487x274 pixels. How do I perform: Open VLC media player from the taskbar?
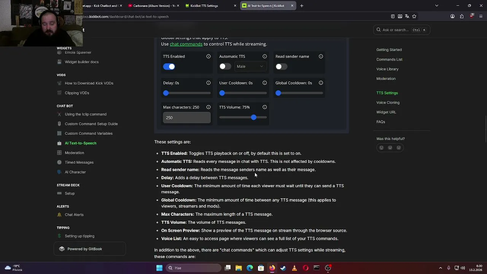coord(294,268)
